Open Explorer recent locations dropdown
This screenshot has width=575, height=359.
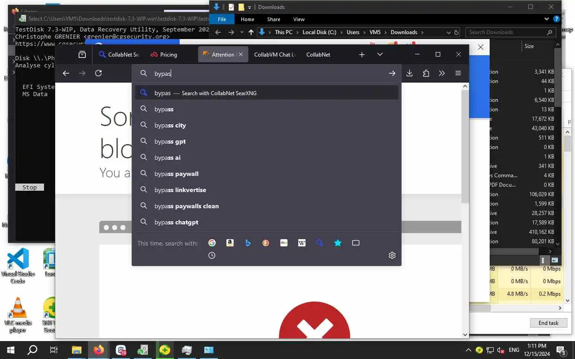coord(242,32)
